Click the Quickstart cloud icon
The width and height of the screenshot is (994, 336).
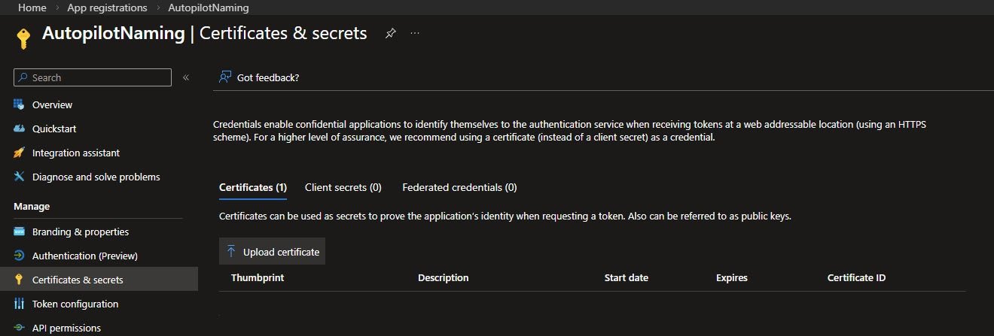click(20, 129)
